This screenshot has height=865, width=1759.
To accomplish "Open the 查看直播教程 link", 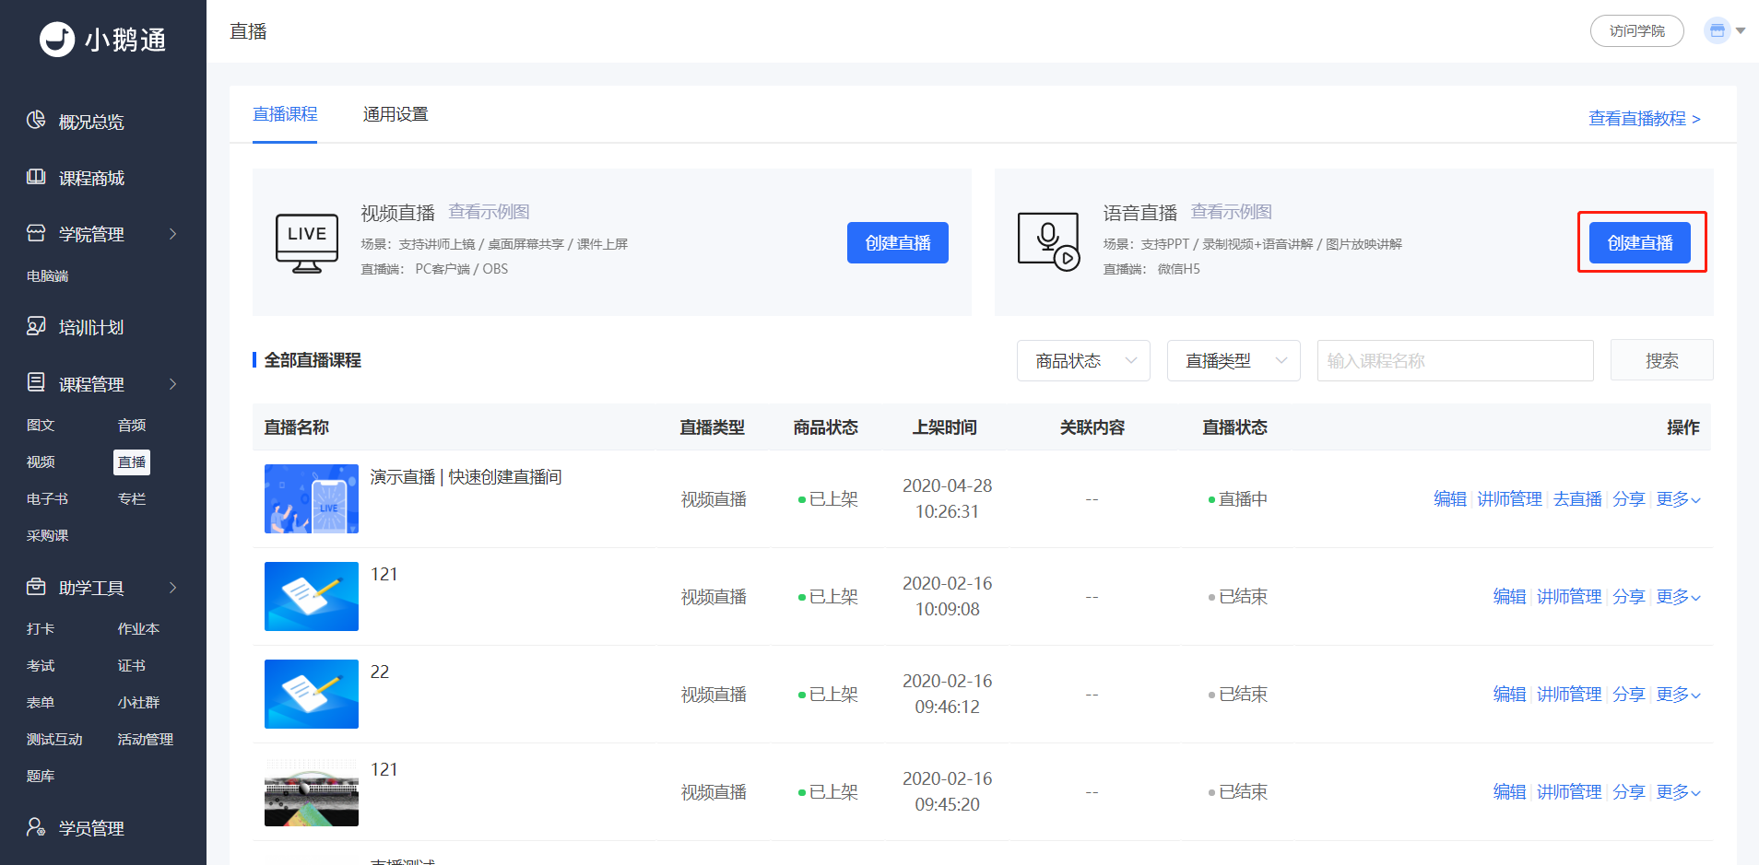I will pyautogui.click(x=1645, y=119).
